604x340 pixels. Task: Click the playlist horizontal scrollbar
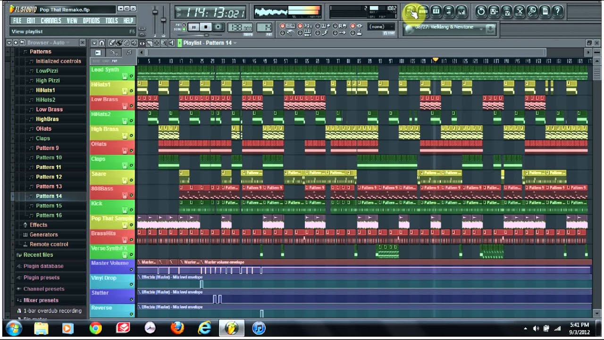click(x=347, y=52)
